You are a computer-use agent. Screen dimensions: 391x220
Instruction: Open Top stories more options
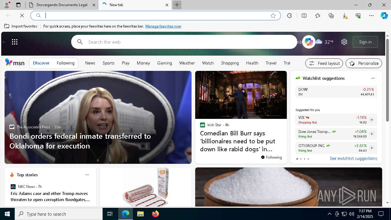tap(87, 175)
